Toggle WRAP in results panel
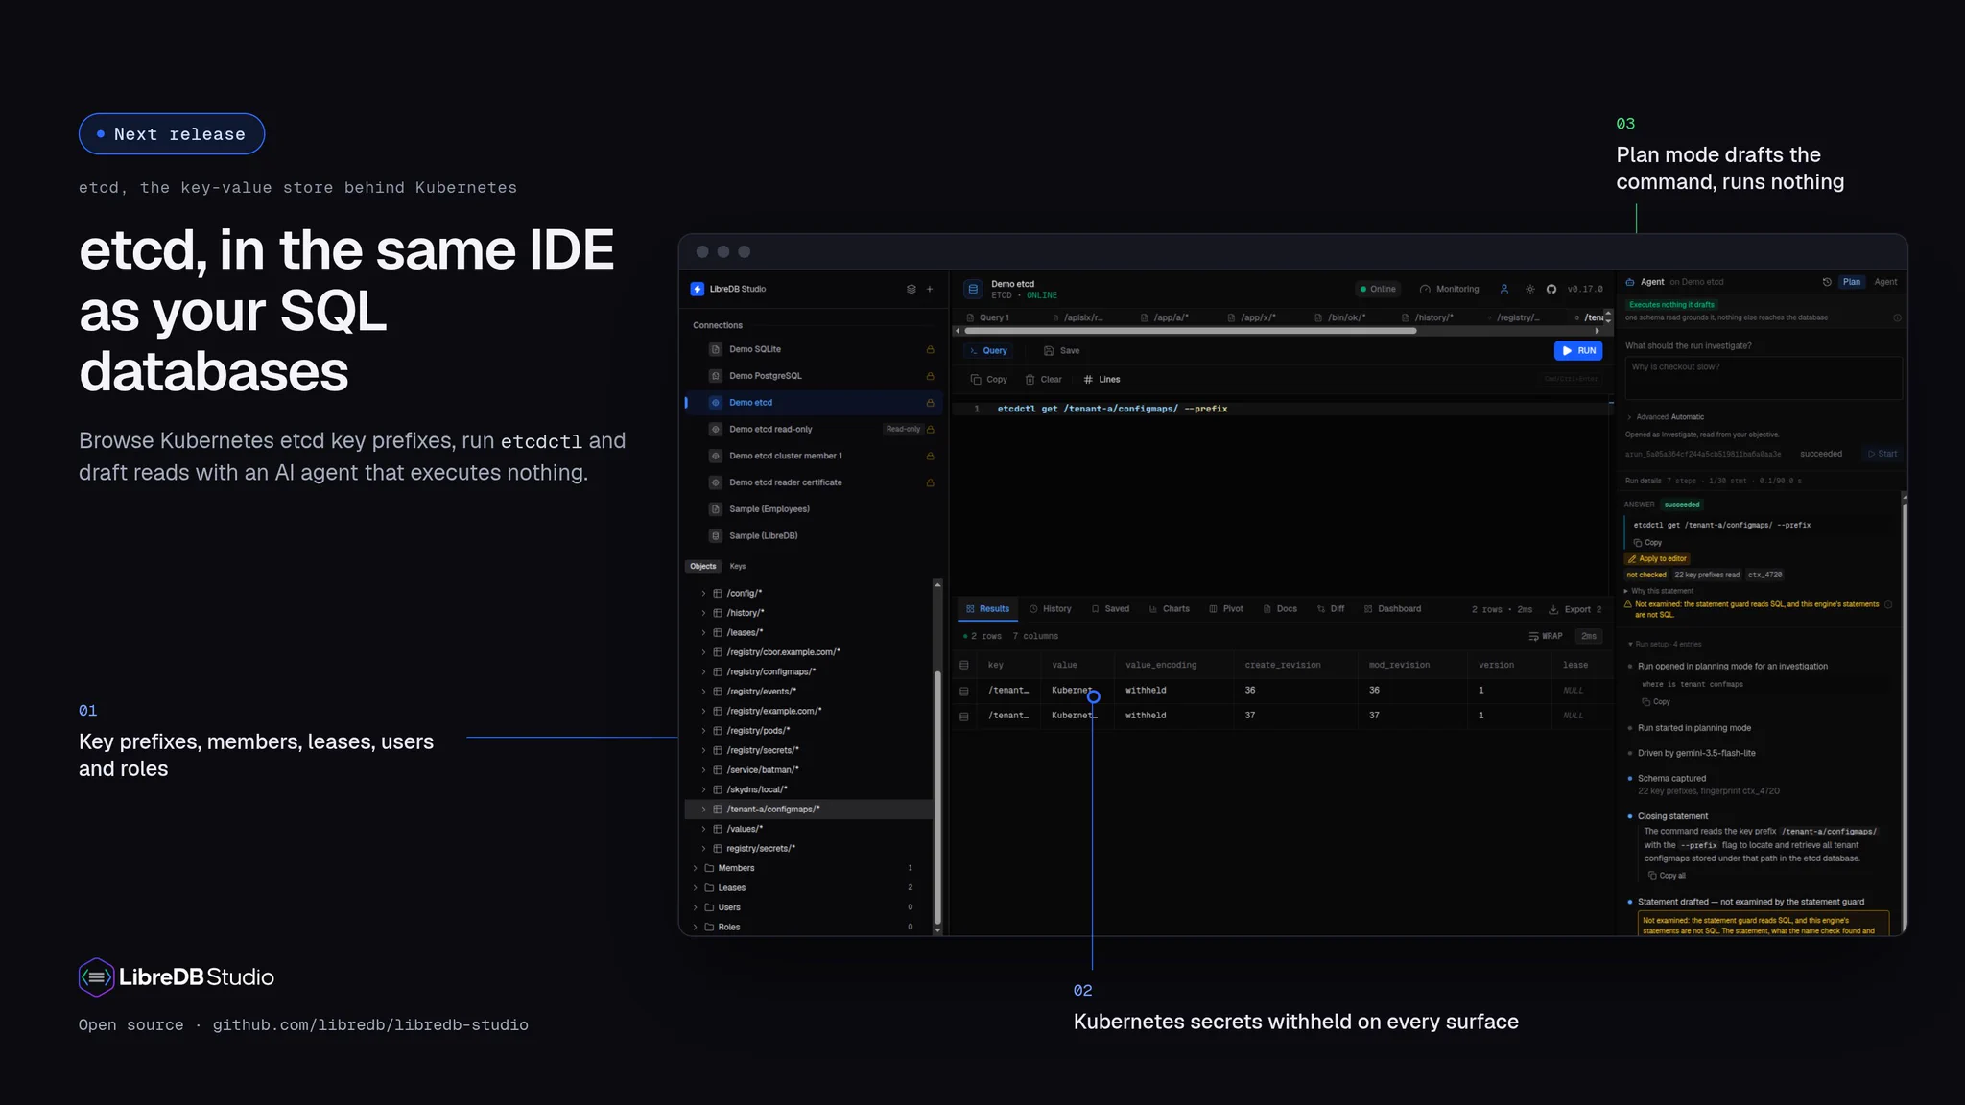Viewport: 1965px width, 1105px height. point(1546,636)
